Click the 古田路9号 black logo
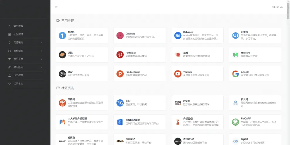 (x=178, y=141)
